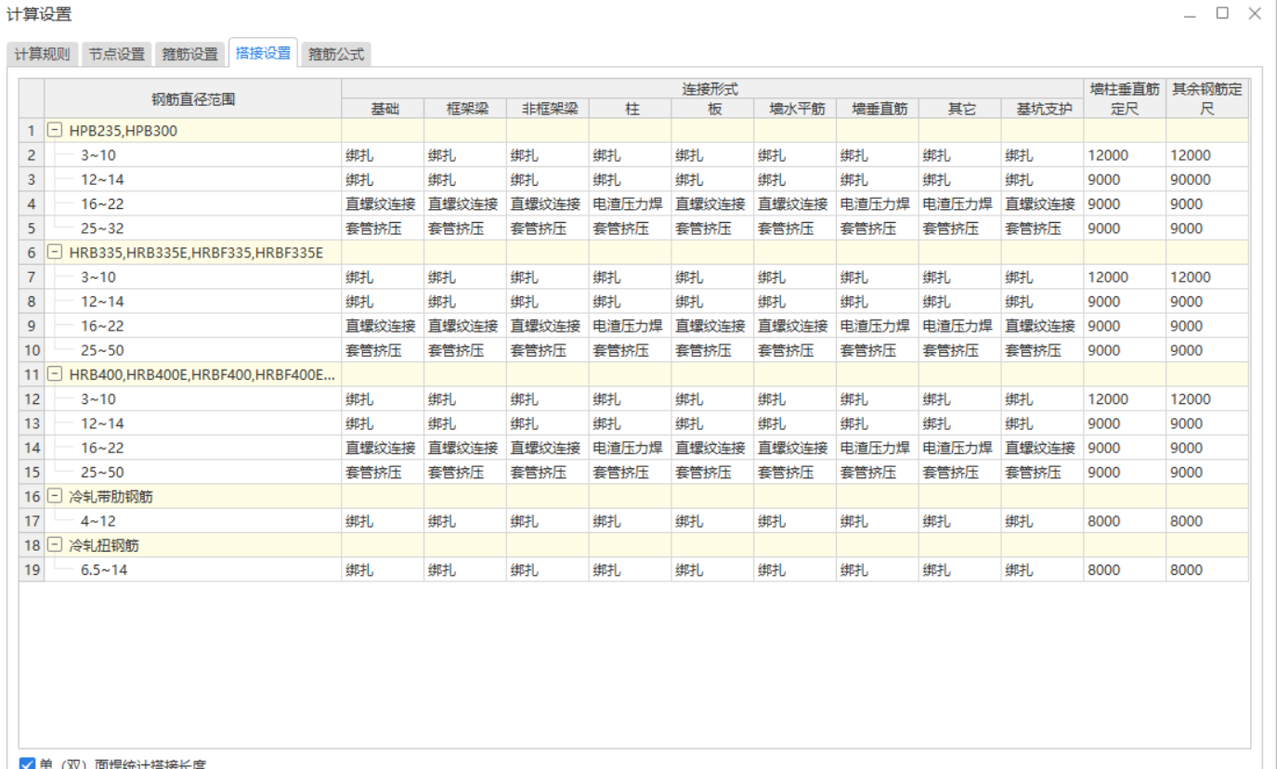Image resolution: width=1277 pixels, height=769 pixels.
Task: Select row 17 墙柱垂直筋定尺 value 8000
Action: tap(1125, 521)
